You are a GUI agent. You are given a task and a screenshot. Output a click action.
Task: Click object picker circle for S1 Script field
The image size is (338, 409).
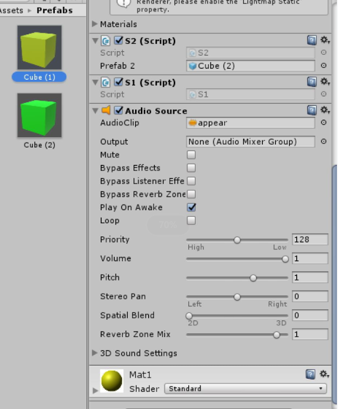pos(323,94)
